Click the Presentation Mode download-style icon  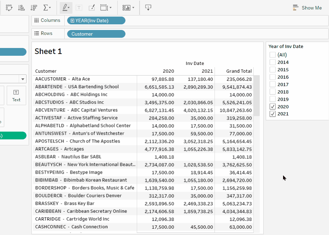click(x=148, y=7)
